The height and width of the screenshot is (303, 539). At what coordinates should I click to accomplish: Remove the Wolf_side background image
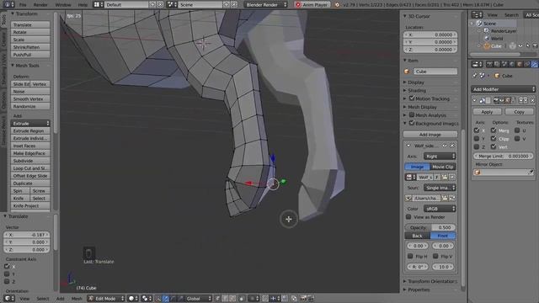[x=452, y=146]
